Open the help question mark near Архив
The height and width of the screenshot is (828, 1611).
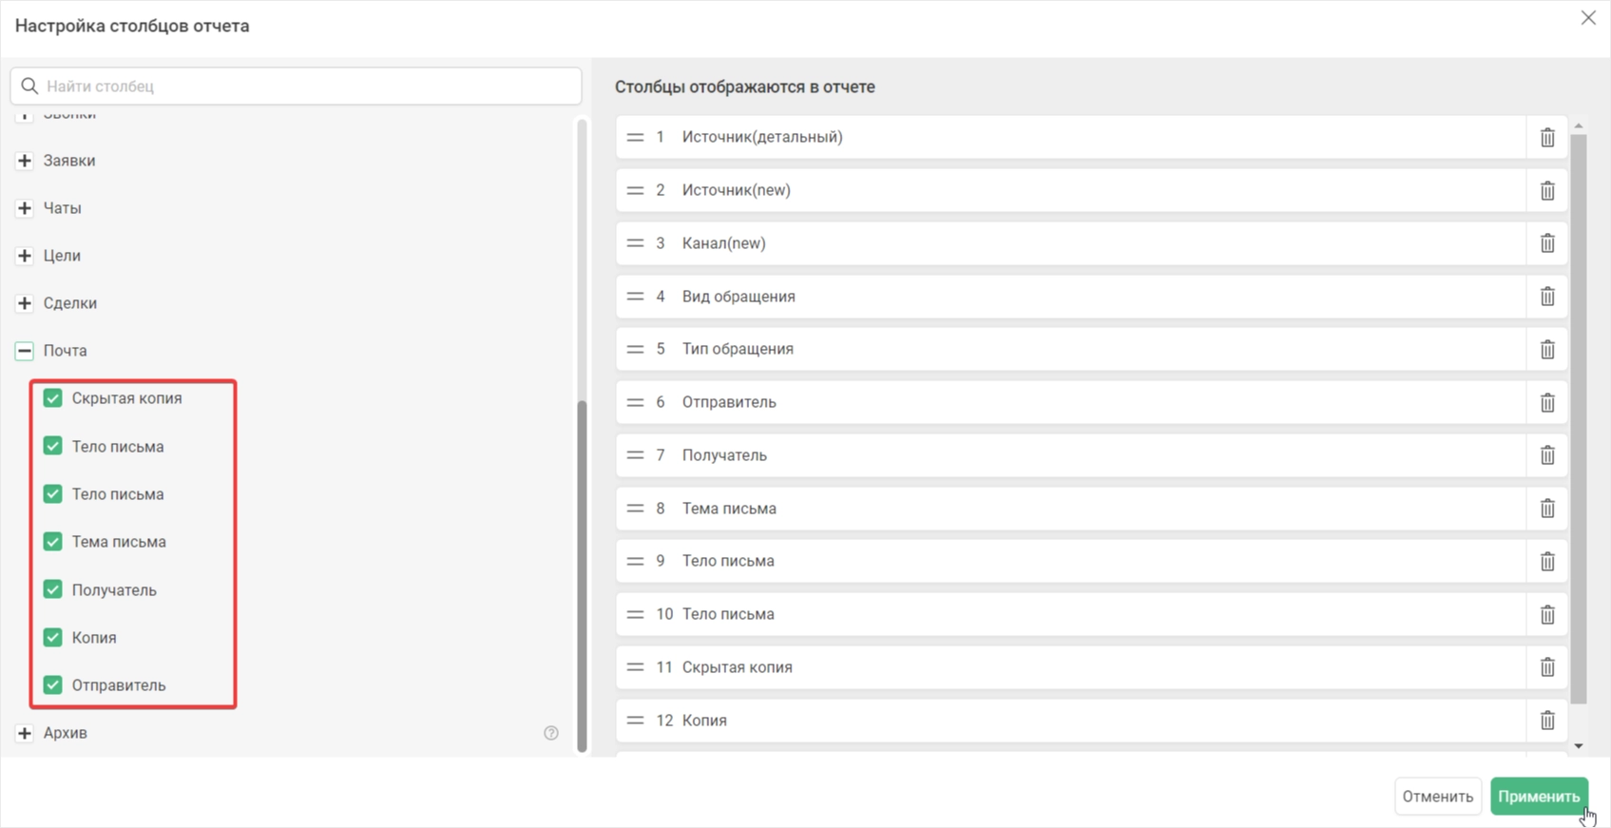click(551, 733)
